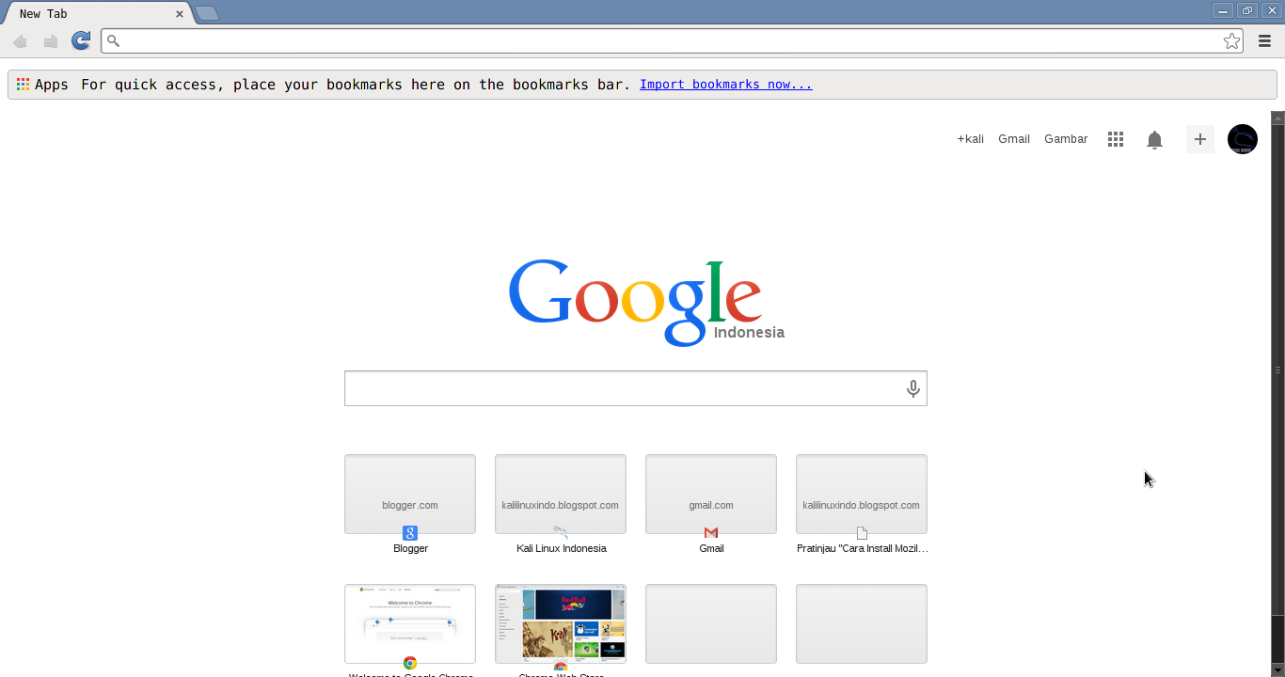
Task: Open the Gambar images link
Action: (1066, 139)
